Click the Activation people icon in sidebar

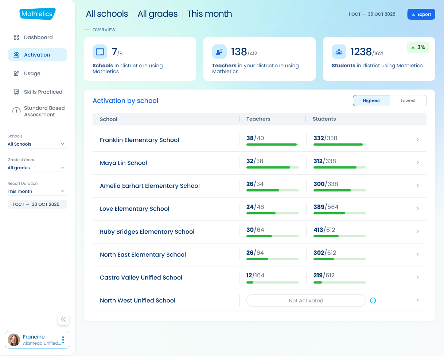[16, 55]
